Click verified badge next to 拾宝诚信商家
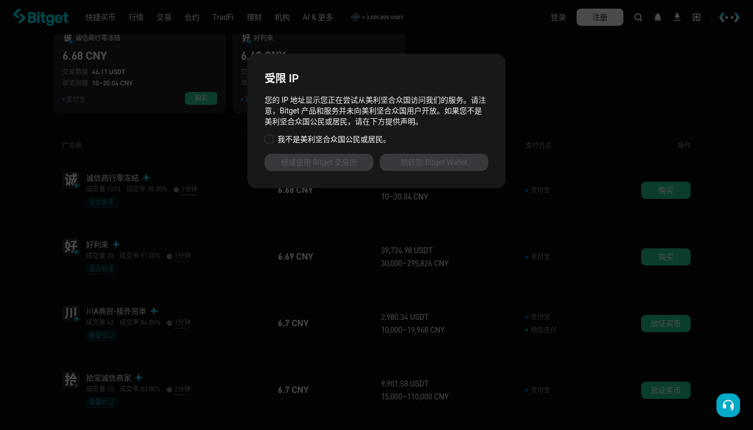Screen dimensions: 753x430 [139, 378]
